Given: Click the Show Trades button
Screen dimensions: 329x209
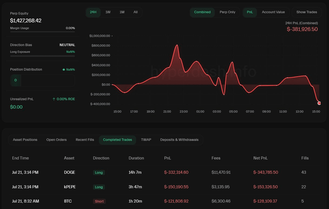Looking at the screenshot, I should 307,12.
